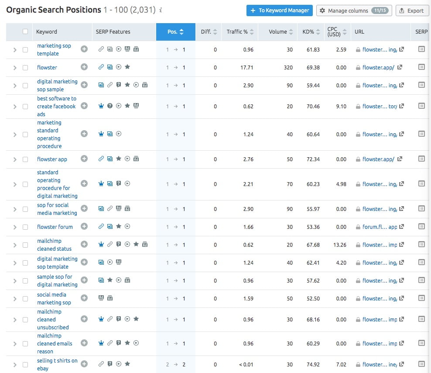
Task: Click CPC value 13.26
Action: (340, 245)
